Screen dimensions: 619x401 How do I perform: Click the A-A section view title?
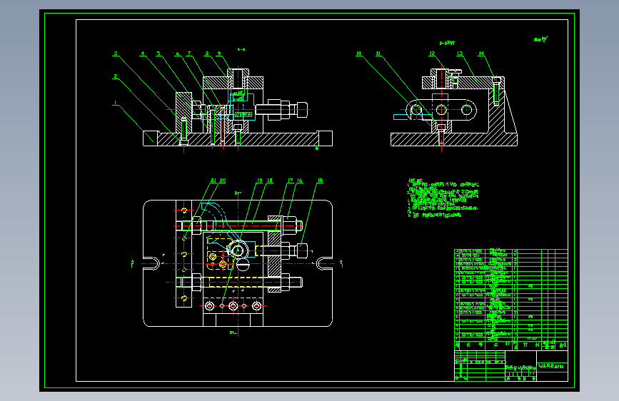[x=241, y=49]
